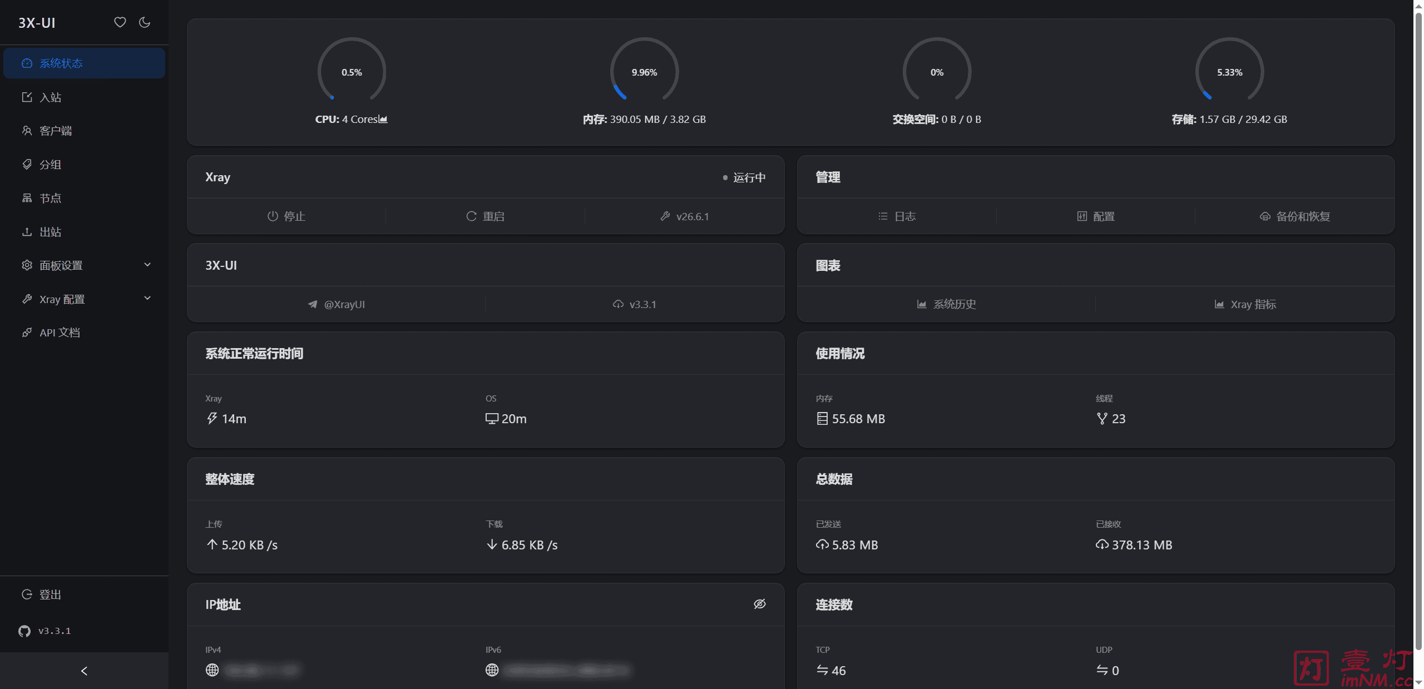
Task: Click the memory usage 55.68 MB icon
Action: (x=822, y=418)
